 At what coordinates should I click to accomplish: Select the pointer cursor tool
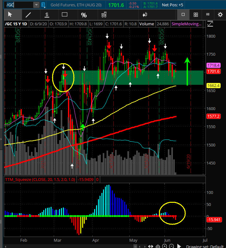[10, 15]
